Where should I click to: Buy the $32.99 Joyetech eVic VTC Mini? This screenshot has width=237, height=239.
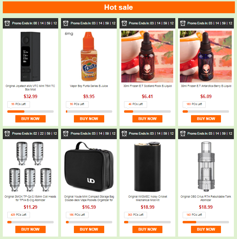click(30, 119)
